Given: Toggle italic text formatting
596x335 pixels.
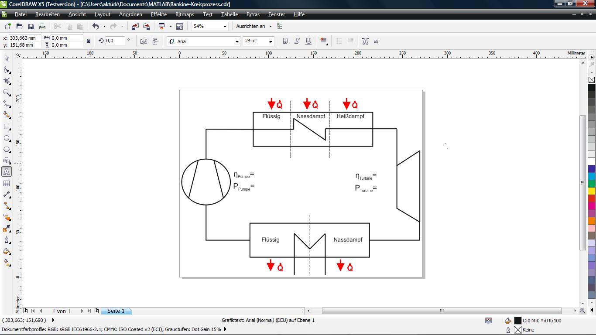Looking at the screenshot, I should click(x=297, y=41).
